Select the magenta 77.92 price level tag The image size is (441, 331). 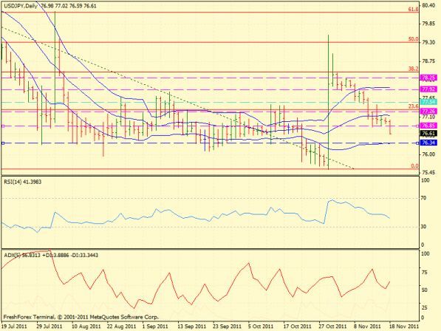(428, 89)
